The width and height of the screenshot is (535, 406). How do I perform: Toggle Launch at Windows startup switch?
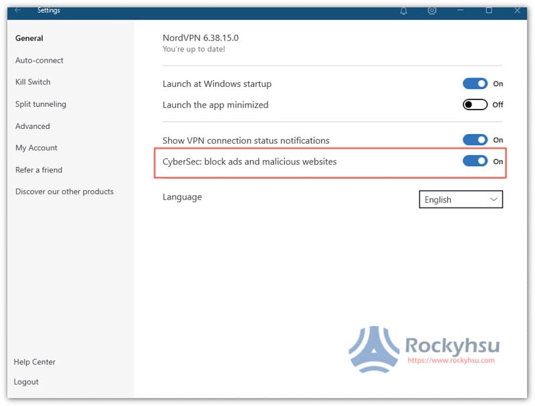pos(475,83)
